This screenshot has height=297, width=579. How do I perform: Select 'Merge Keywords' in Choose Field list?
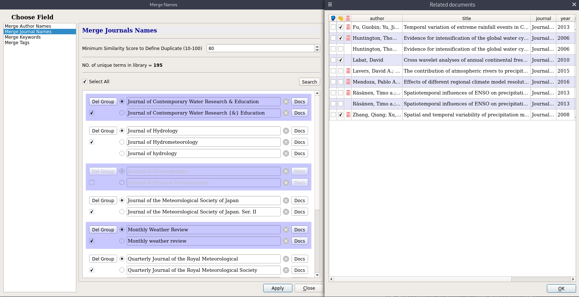point(40,37)
